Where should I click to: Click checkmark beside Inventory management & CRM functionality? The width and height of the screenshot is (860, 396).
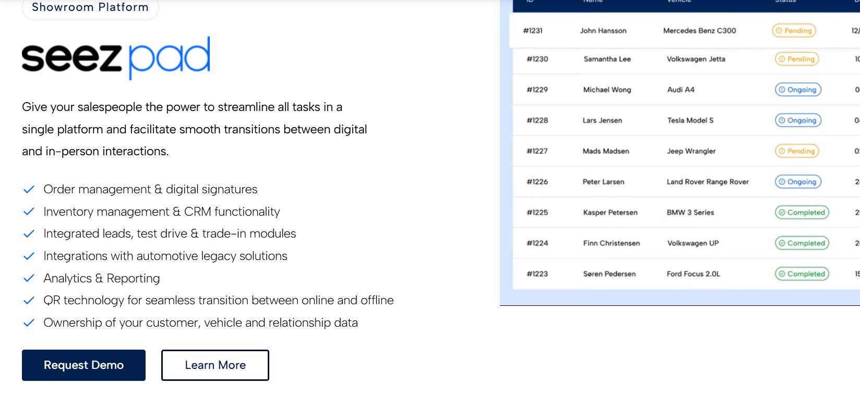click(29, 212)
